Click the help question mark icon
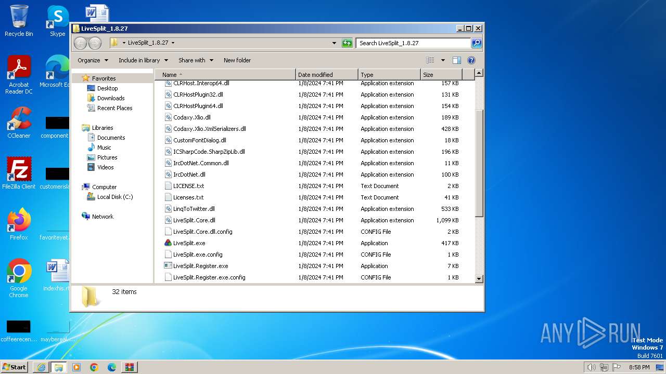 [471, 60]
